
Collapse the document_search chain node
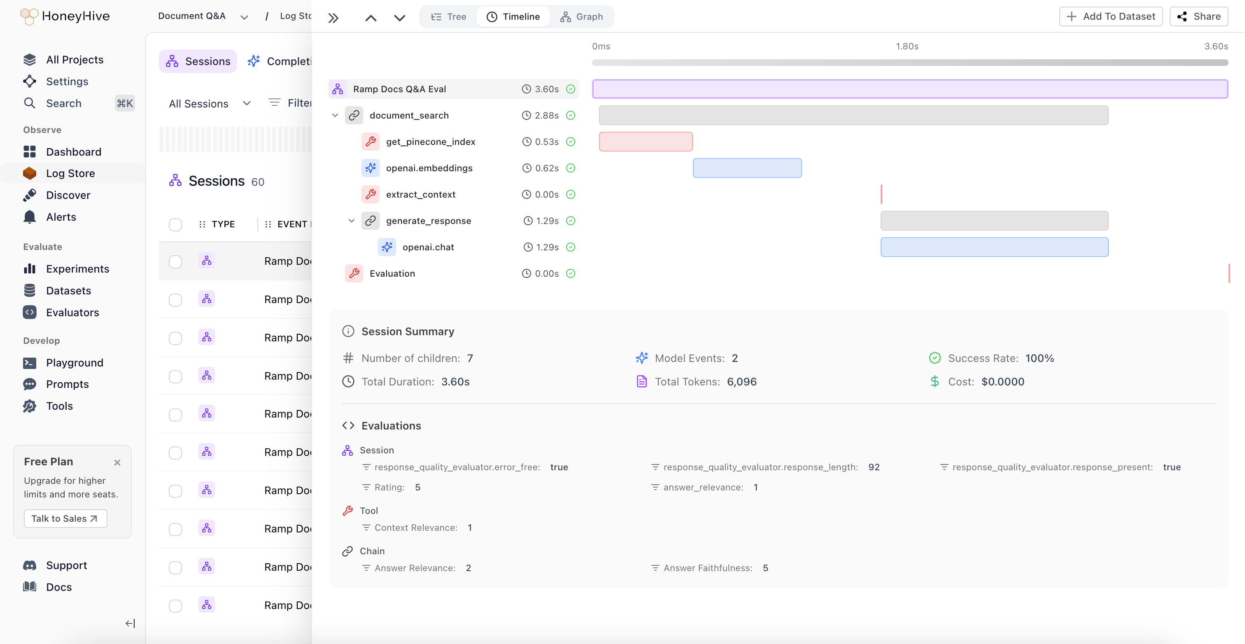click(x=335, y=115)
